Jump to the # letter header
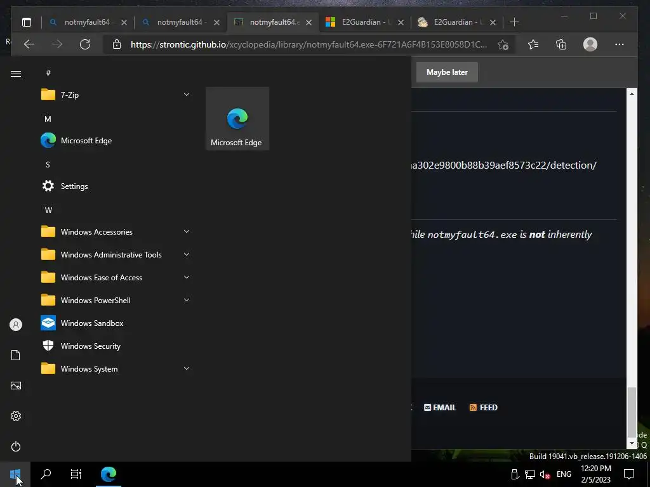Screen dimensions: 650x487 (48, 73)
